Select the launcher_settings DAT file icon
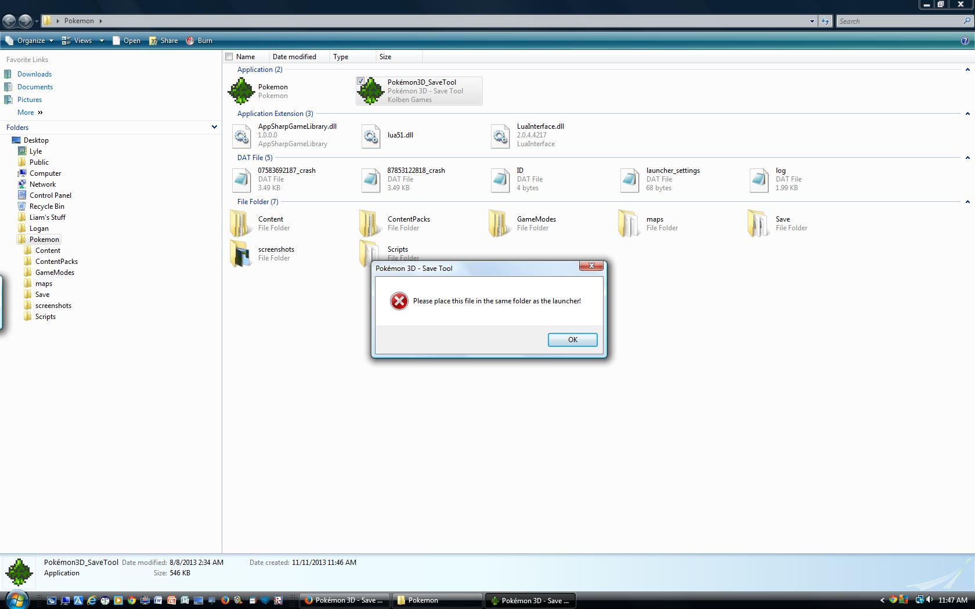975x609 pixels. click(x=629, y=179)
